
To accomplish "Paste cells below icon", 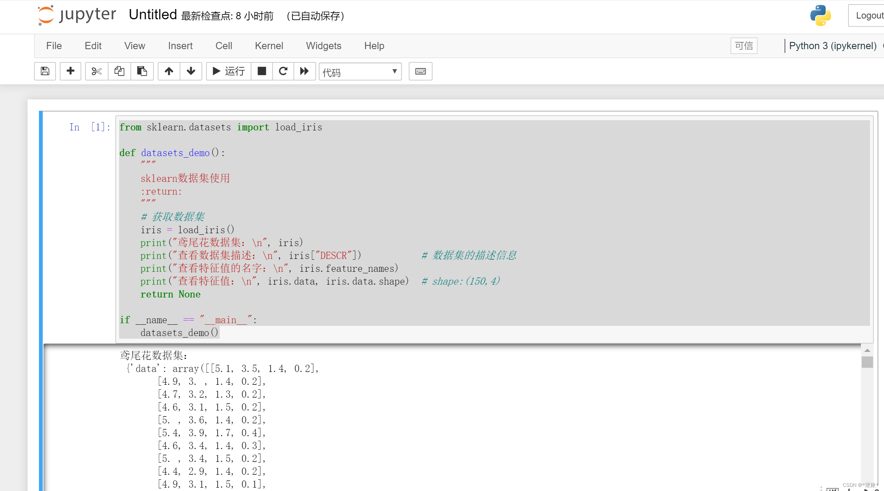I will (x=142, y=71).
